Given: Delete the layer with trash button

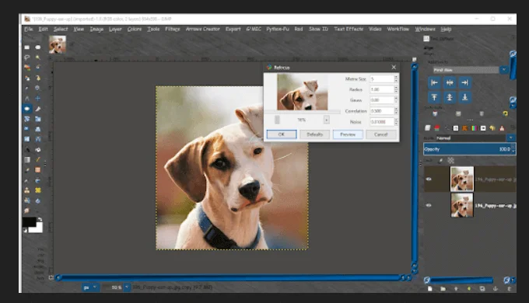Looking at the screenshot, I should (x=510, y=289).
